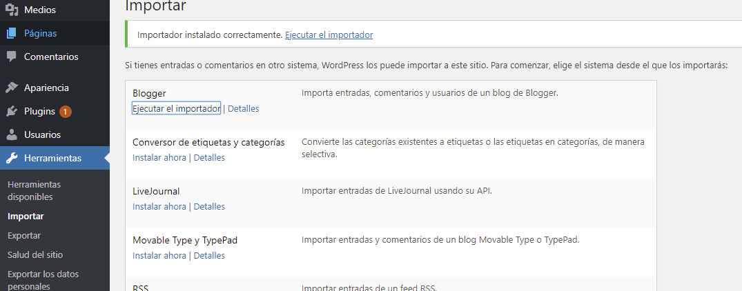Viewport: 742px width, 291px height.
Task: Install the LiveJournal importer now
Action: coord(159,206)
